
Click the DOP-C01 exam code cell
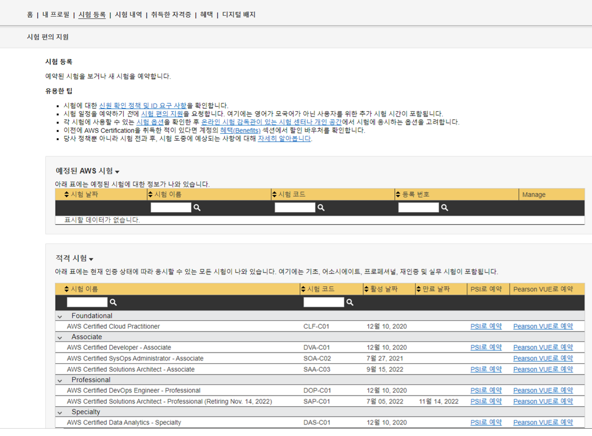point(317,391)
